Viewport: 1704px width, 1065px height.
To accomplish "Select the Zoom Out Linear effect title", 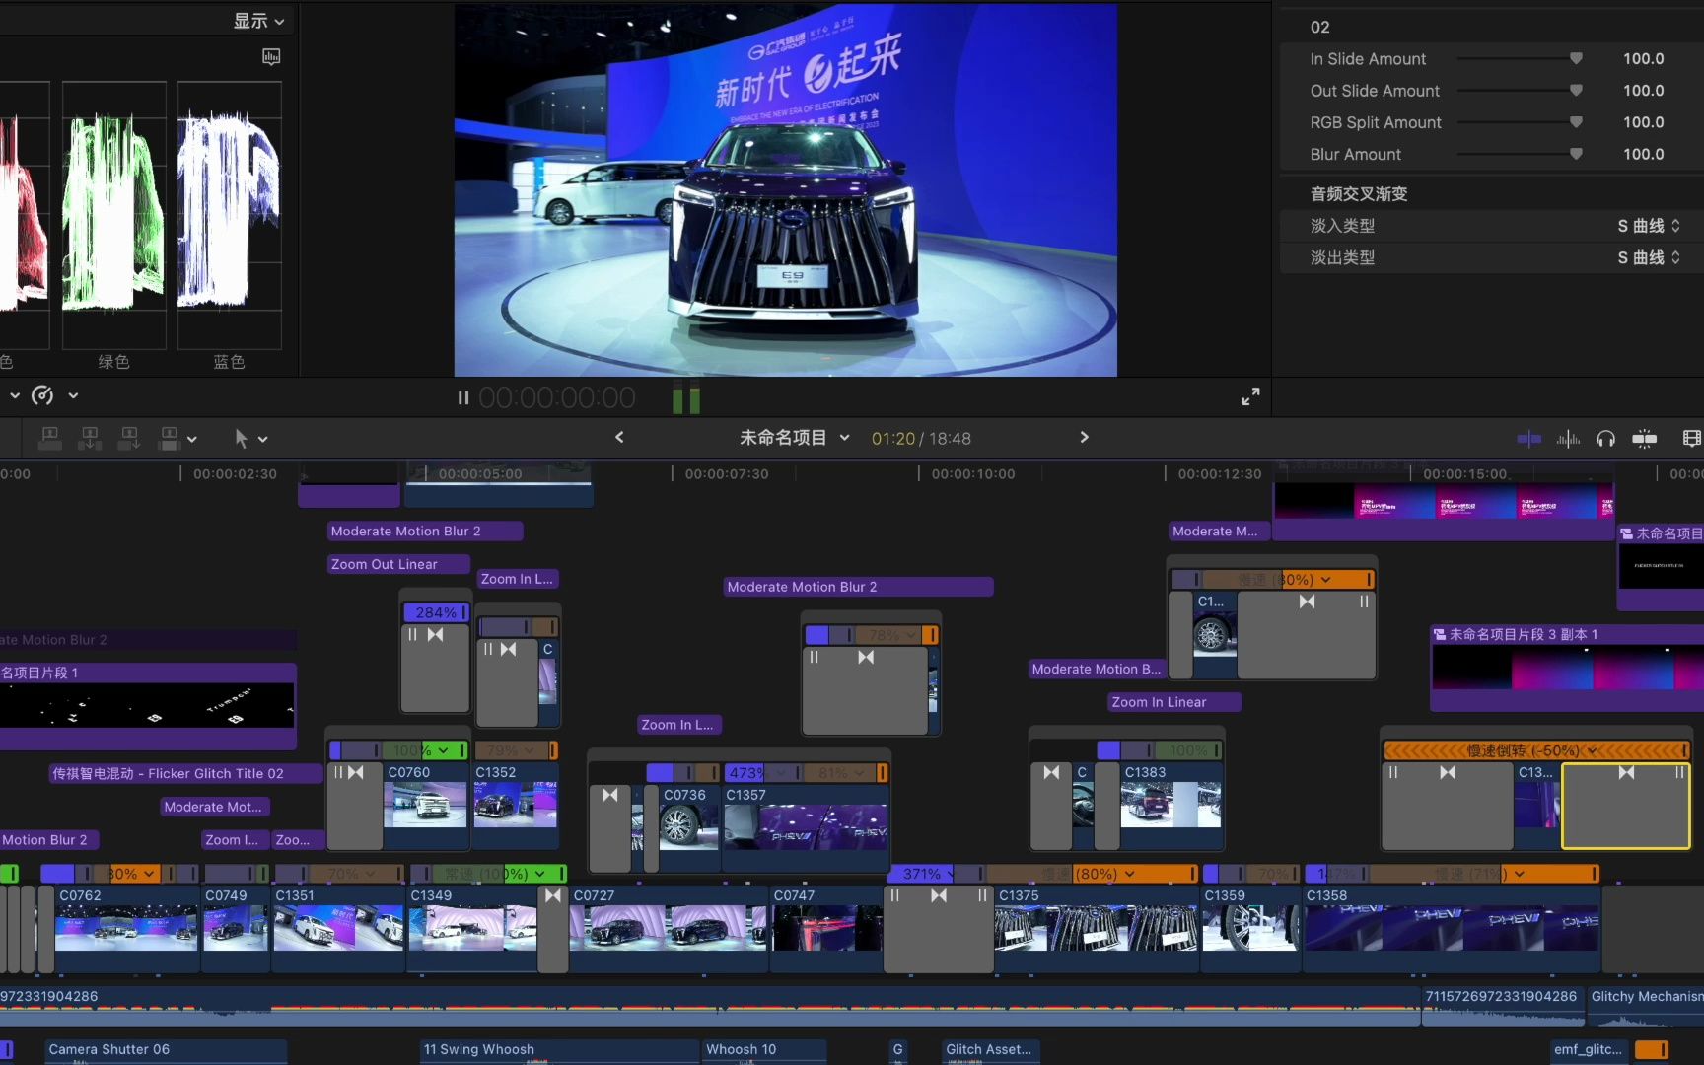I will [397, 564].
